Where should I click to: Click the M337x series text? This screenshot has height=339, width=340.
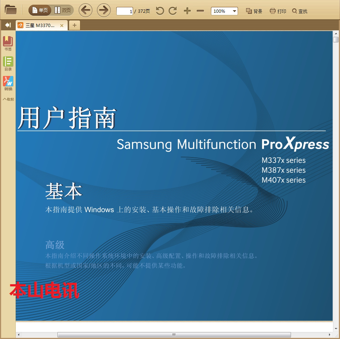283,160
